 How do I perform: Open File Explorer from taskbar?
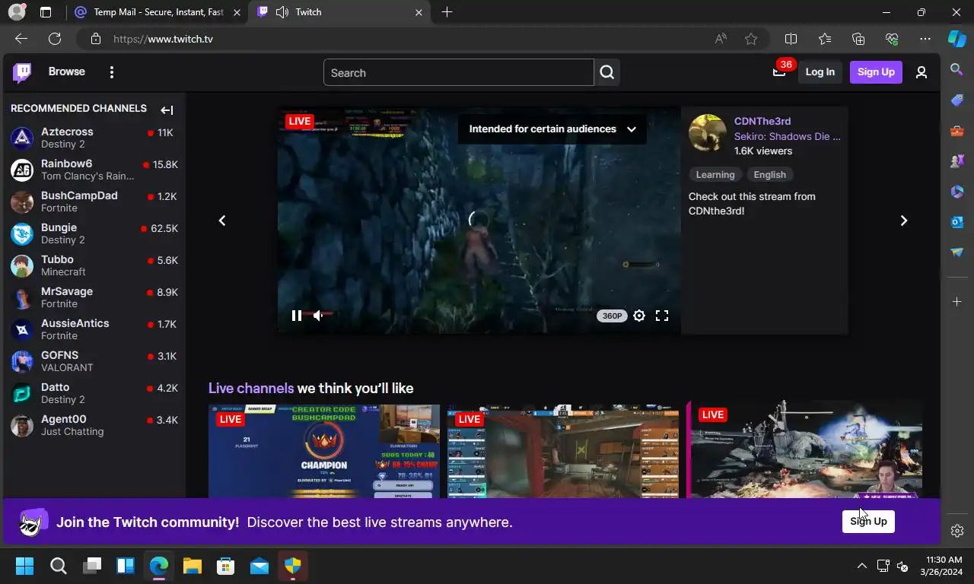[192, 566]
